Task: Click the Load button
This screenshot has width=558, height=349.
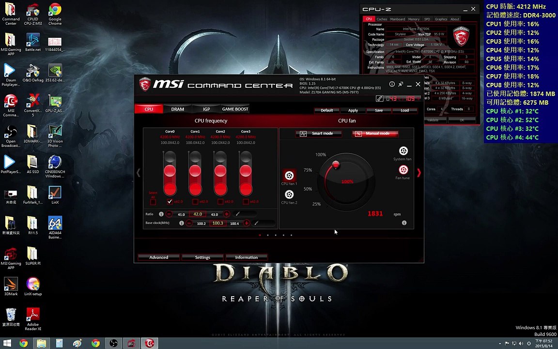Action: 404,111
